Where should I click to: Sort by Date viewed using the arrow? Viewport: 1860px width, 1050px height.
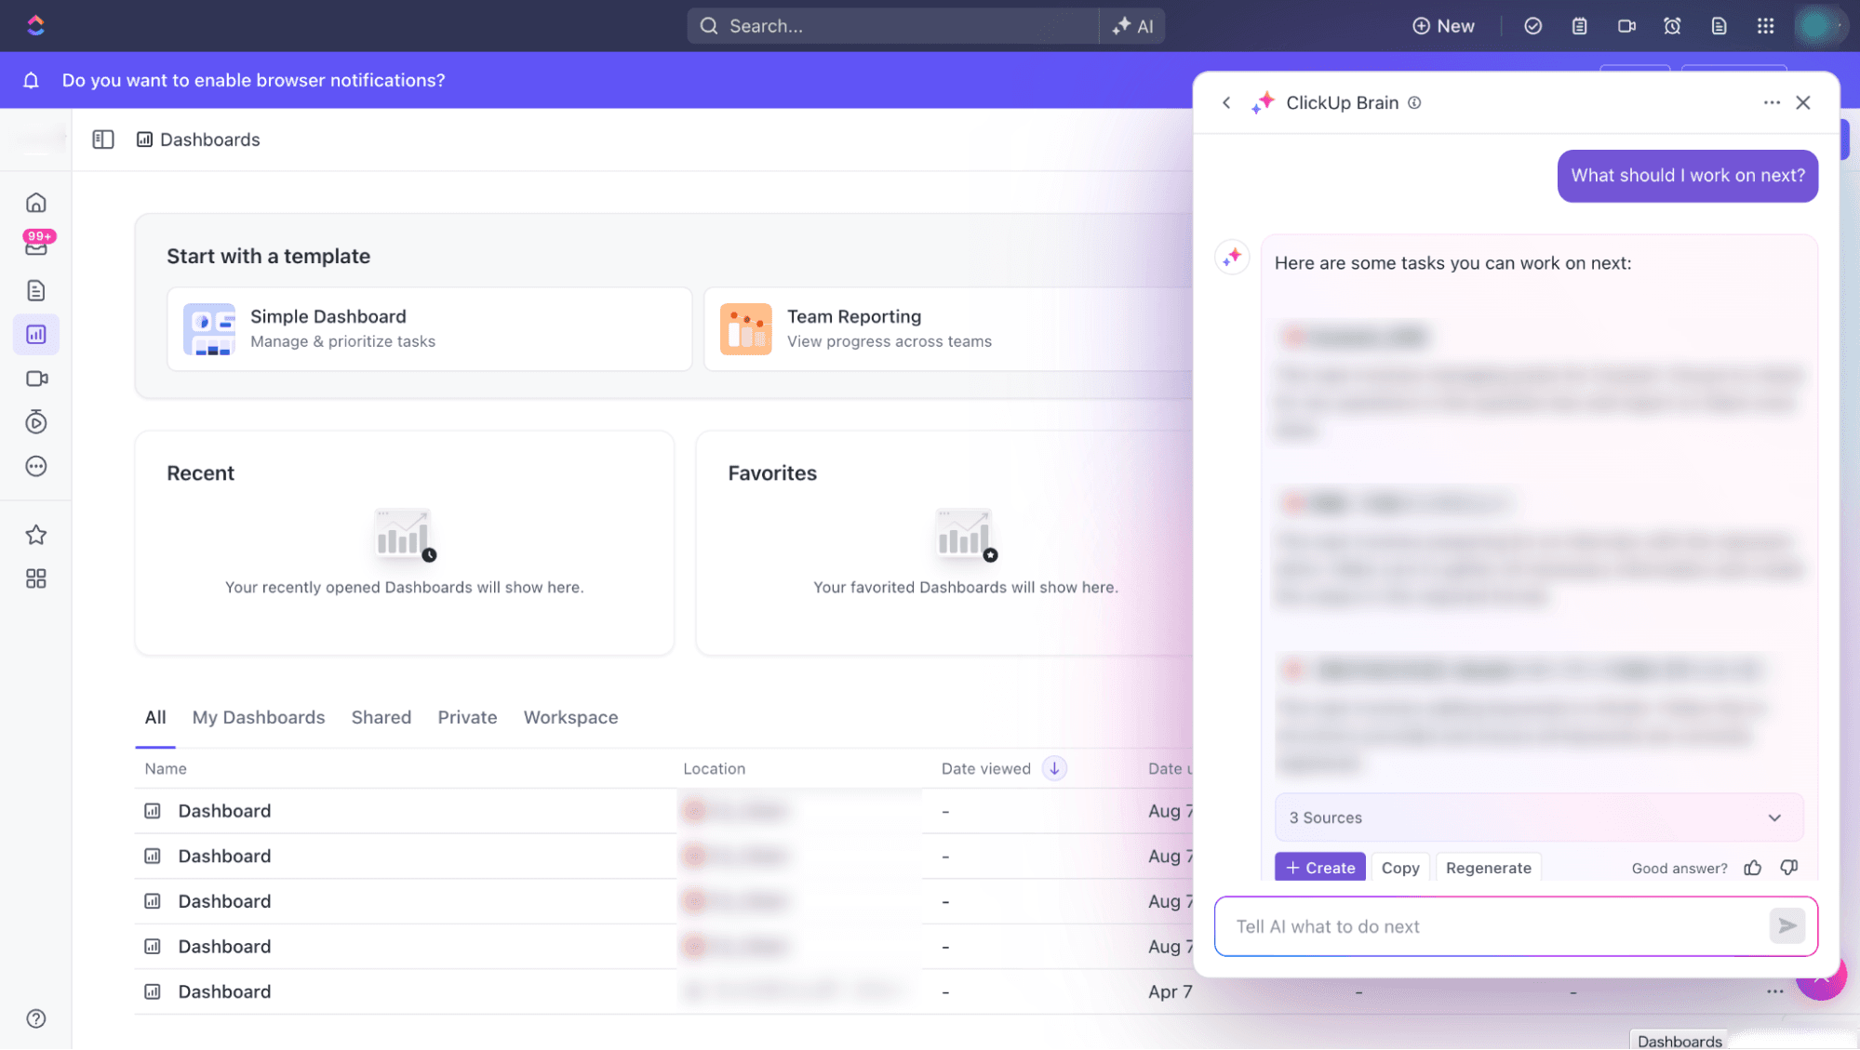1054,769
